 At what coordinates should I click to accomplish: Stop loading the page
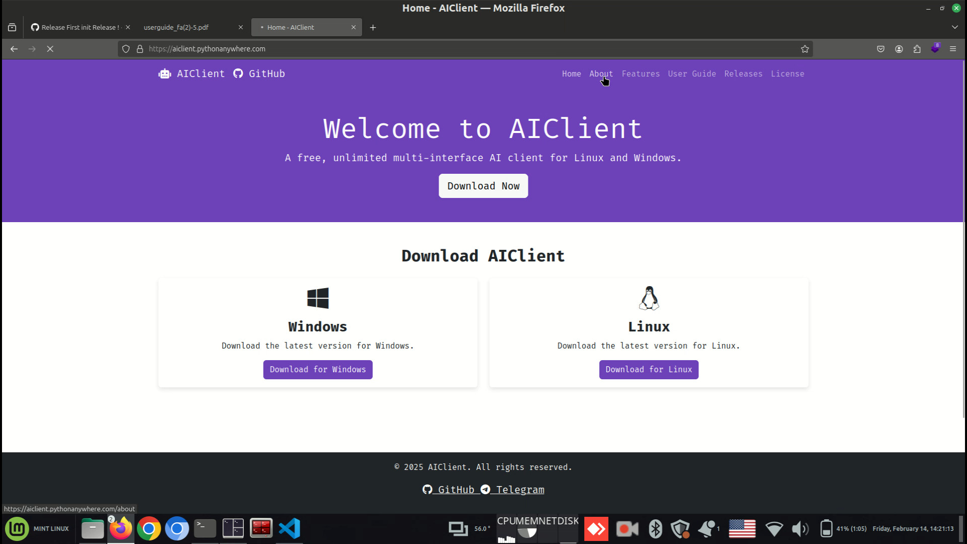50,49
